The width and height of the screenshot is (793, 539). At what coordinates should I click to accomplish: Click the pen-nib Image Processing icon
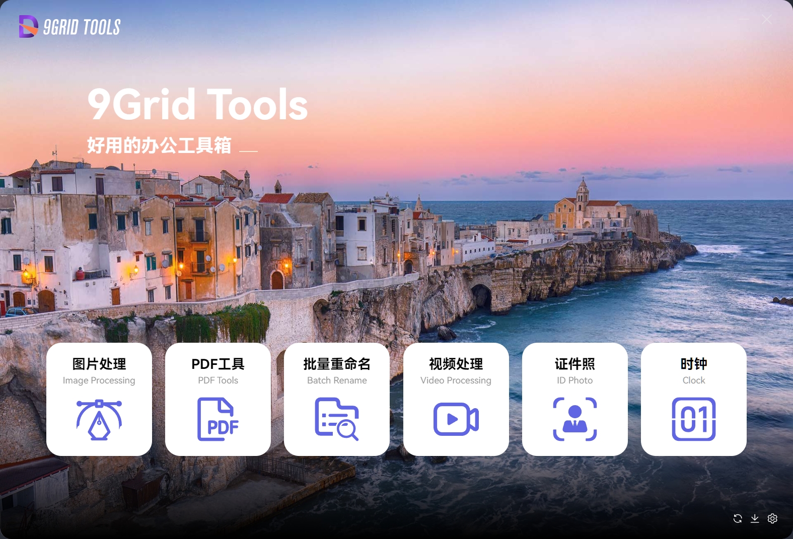pos(99,419)
